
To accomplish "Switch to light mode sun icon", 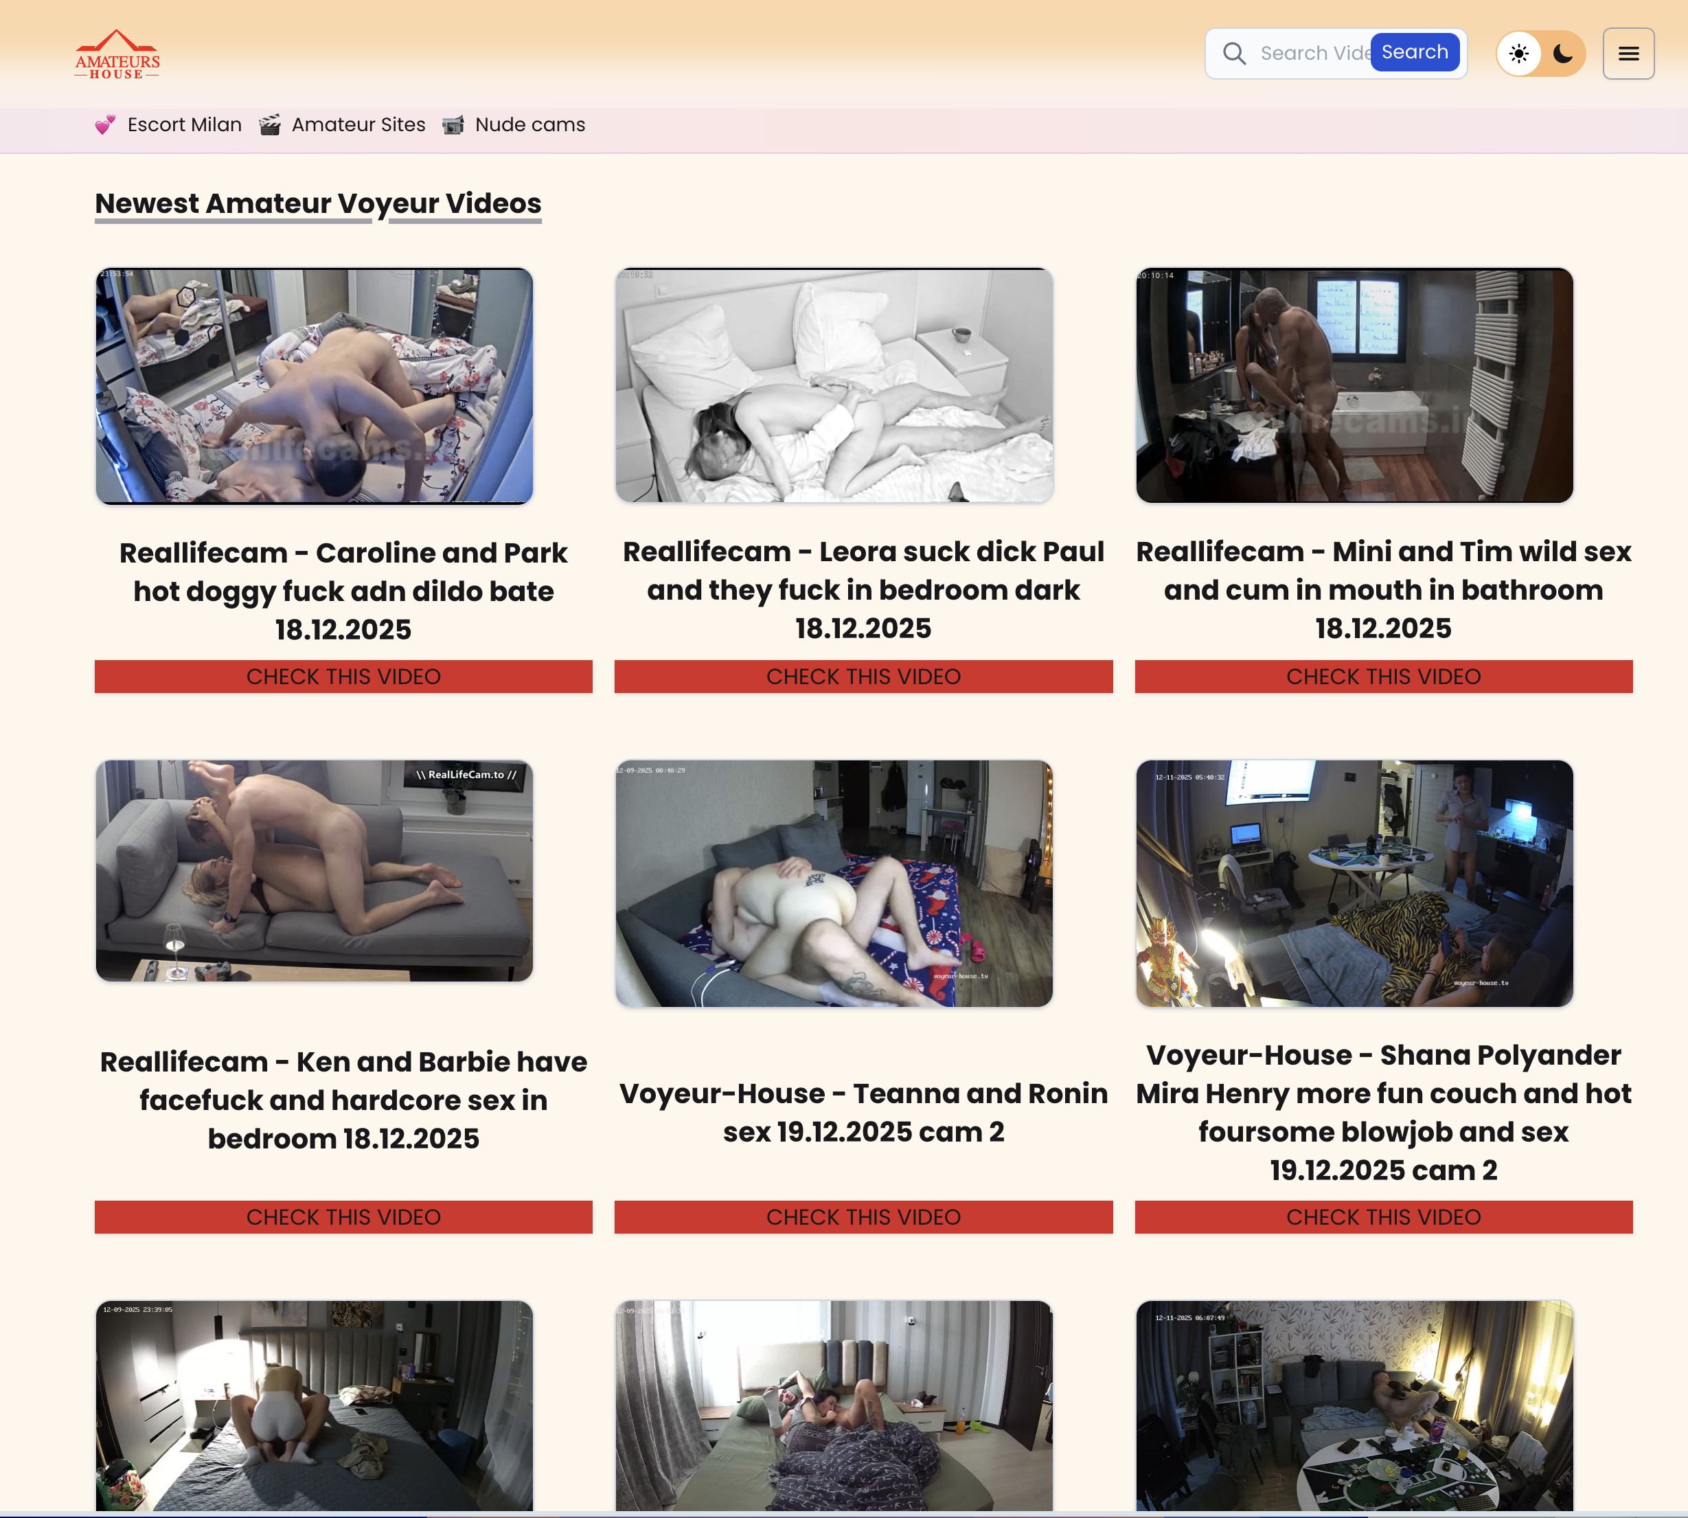I will click(x=1518, y=54).
